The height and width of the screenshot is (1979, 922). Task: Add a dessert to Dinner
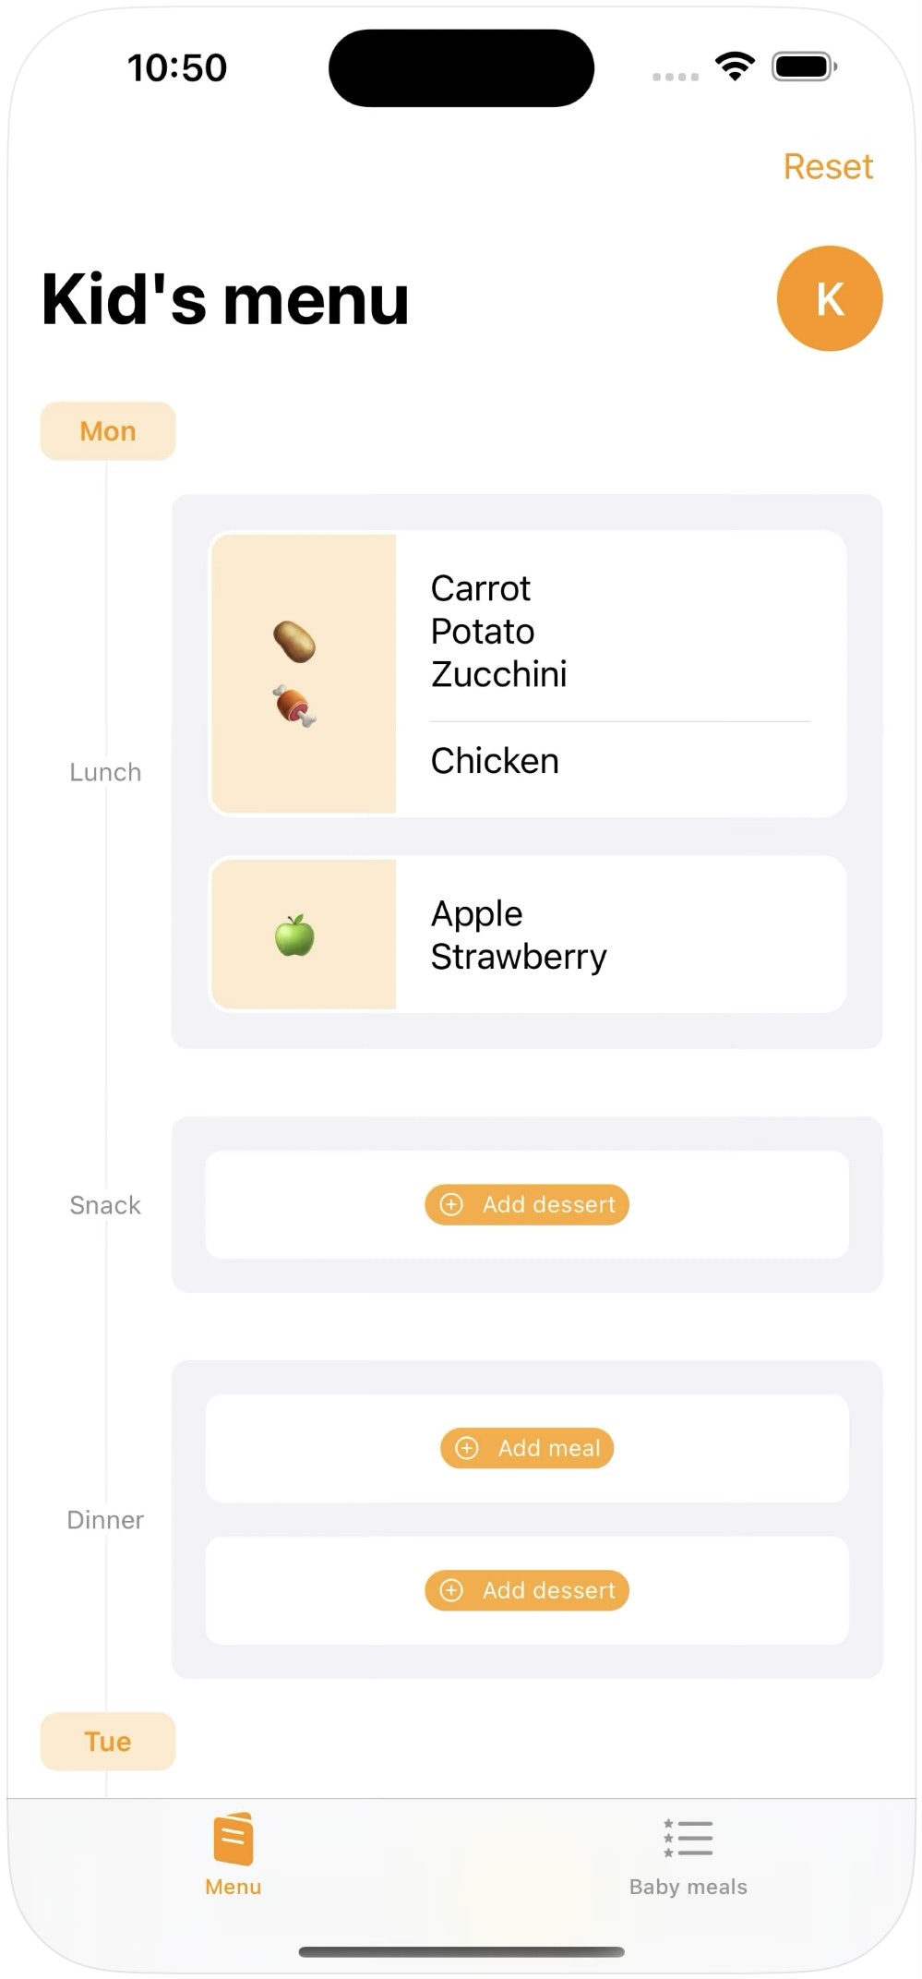coord(527,1590)
